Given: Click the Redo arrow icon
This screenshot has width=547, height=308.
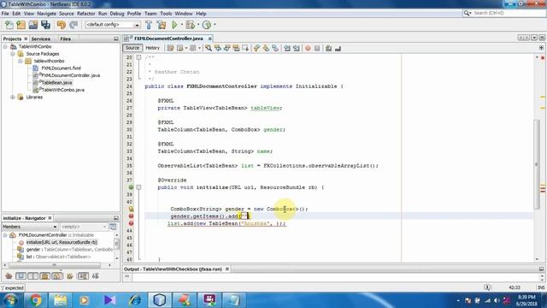Looking at the screenshot, I should coord(74,25).
